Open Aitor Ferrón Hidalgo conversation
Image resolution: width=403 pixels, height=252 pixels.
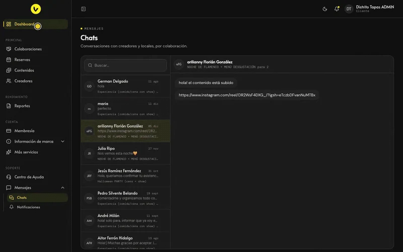point(125,241)
